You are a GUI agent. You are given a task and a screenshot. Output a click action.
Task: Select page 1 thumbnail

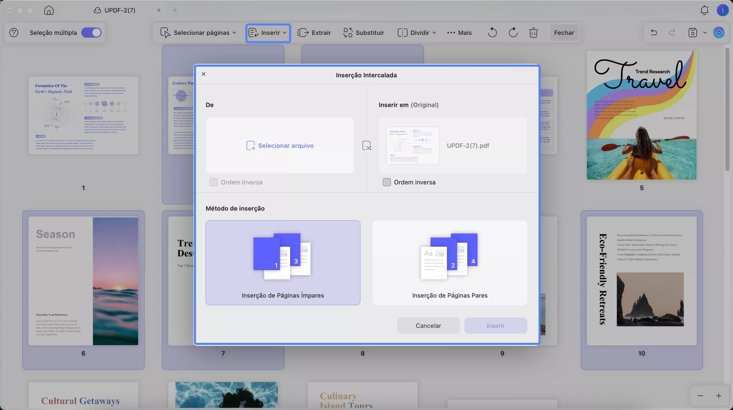coord(83,115)
